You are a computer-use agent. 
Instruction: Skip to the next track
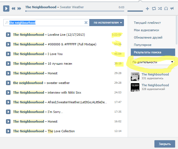(x=19, y=9)
